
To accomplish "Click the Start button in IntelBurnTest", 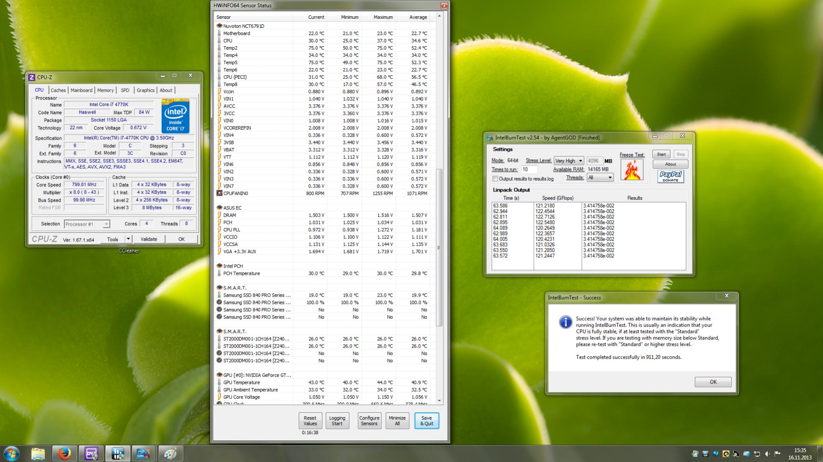I will click(x=661, y=154).
